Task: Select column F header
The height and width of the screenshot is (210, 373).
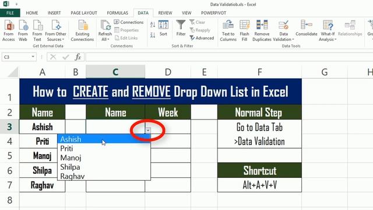Action: tap(259, 72)
